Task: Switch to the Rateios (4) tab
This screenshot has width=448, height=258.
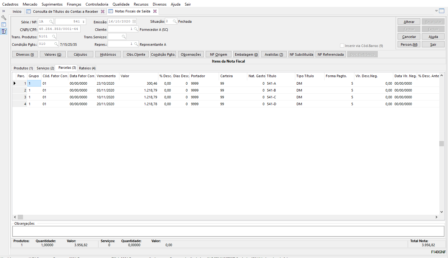Action: coord(87,68)
